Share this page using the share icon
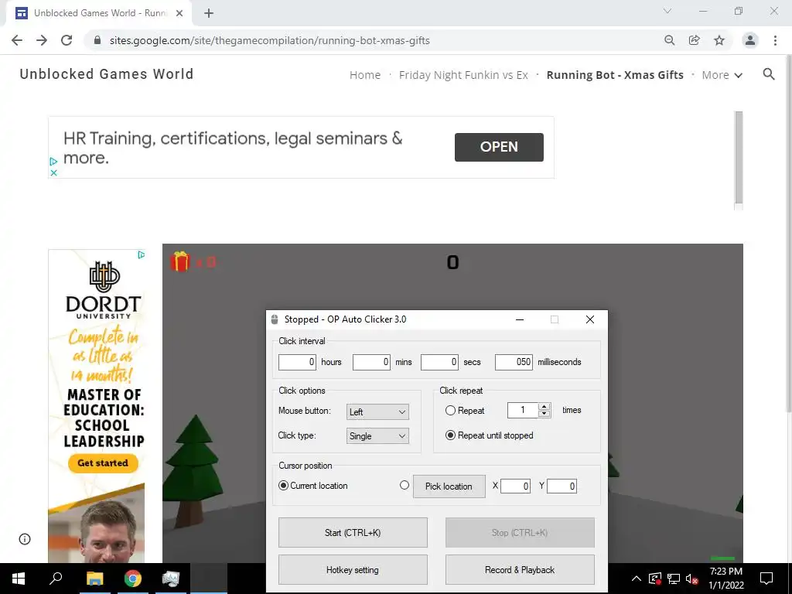Image resolution: width=792 pixels, height=594 pixels. (x=695, y=40)
